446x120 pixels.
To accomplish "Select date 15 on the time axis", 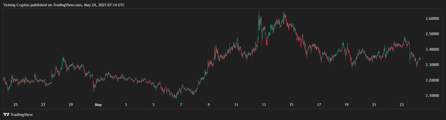I will pos(291,105).
